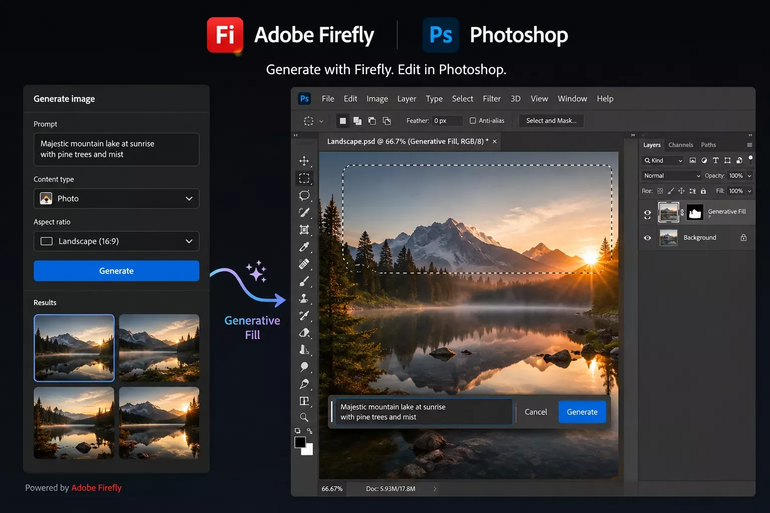This screenshot has width=770, height=513.
Task: Select the Rectangular Marquee tool
Action: pyautogui.click(x=304, y=178)
